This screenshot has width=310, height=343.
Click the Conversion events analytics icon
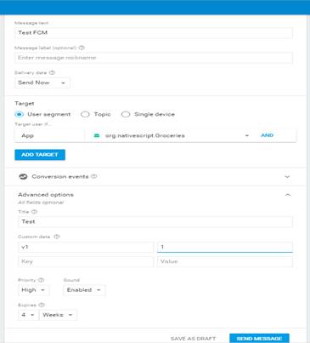coord(23,177)
